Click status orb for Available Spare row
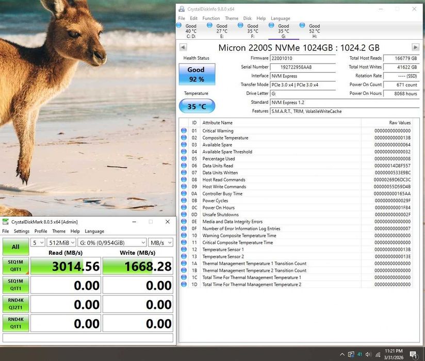The height and width of the screenshot is (361, 425). pyautogui.click(x=184, y=144)
